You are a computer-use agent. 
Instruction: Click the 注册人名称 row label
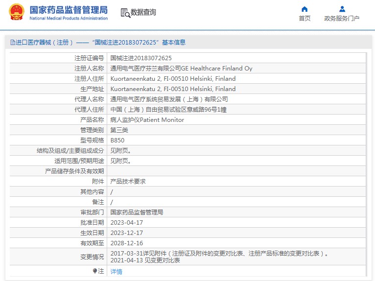(89, 69)
